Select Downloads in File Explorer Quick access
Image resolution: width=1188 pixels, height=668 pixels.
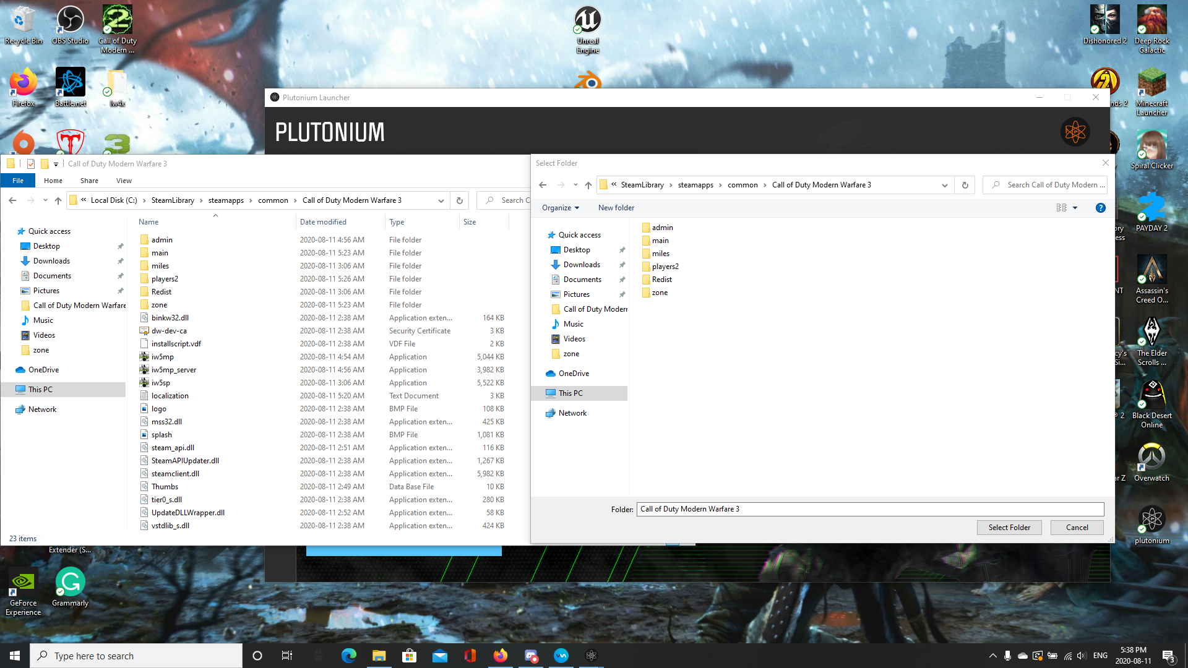click(x=51, y=261)
